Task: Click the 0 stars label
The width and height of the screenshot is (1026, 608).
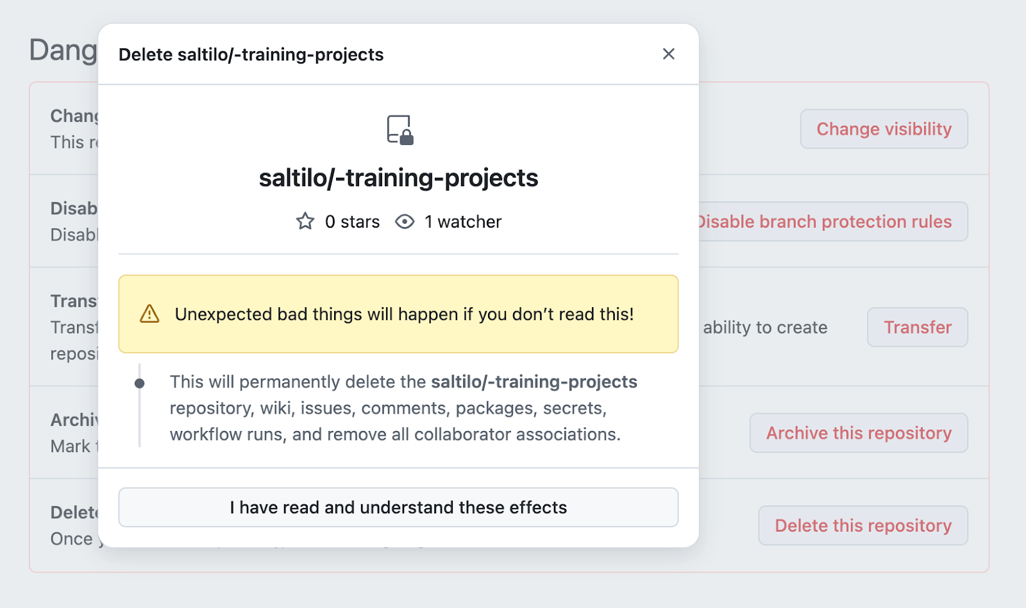Action: (352, 221)
